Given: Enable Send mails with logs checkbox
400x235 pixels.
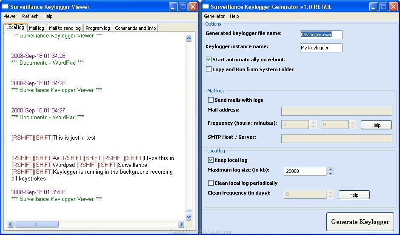Looking at the screenshot, I should pyautogui.click(x=211, y=100).
